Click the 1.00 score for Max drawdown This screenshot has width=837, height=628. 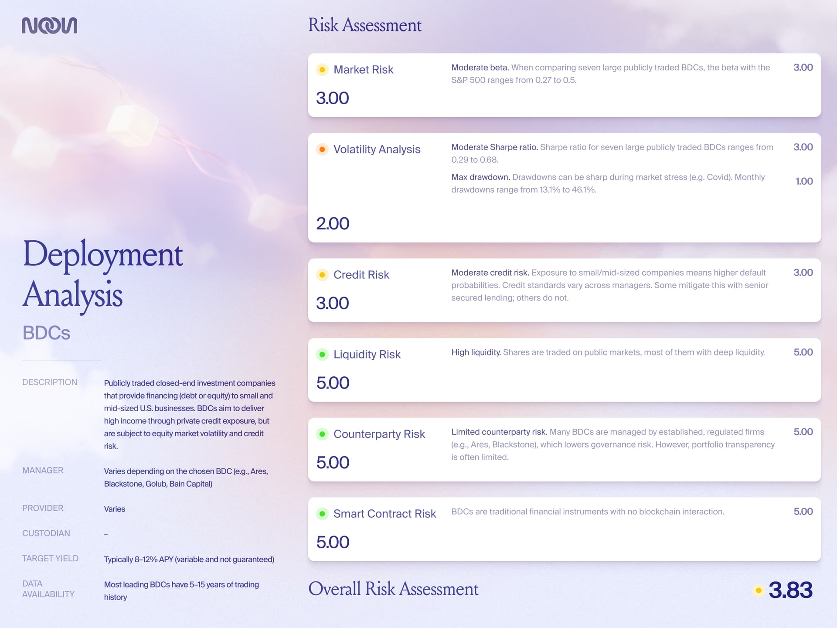pyautogui.click(x=804, y=181)
